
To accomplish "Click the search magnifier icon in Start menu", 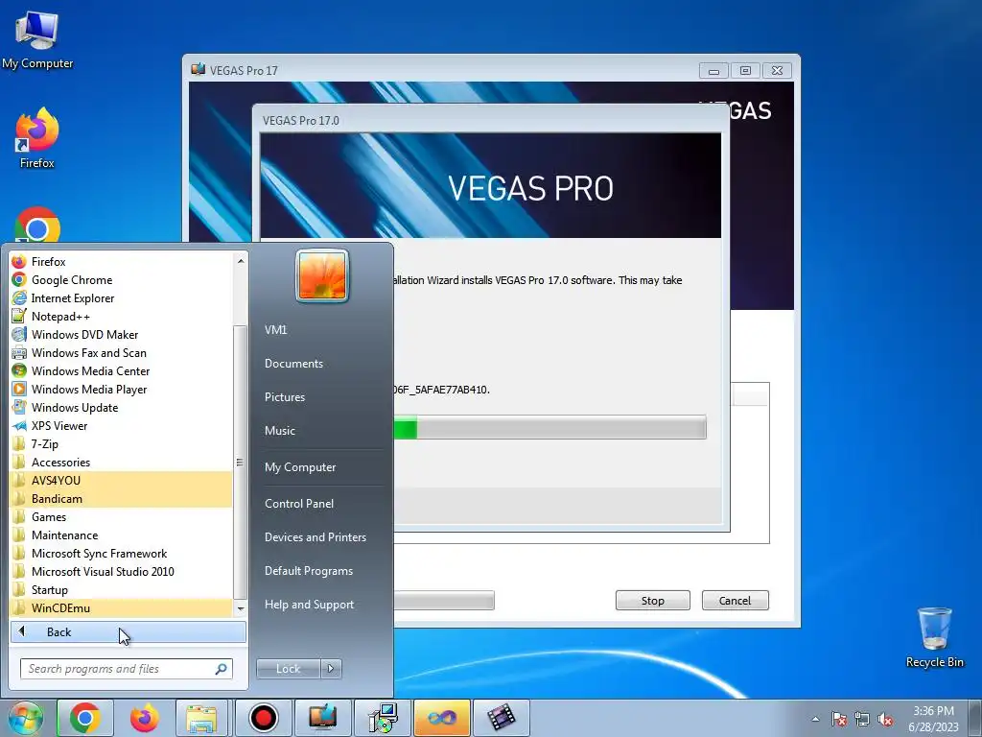I will tap(221, 669).
